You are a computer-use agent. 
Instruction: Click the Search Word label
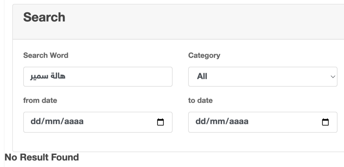46,55
